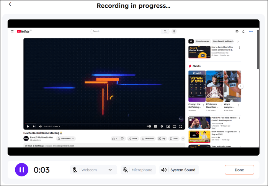Select the "From the series" chip
The height and width of the screenshot is (186, 268).
point(203,41)
